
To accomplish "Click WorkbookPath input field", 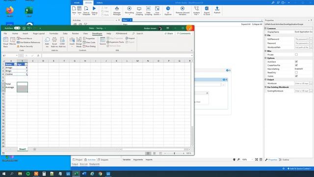I will click(302, 47).
